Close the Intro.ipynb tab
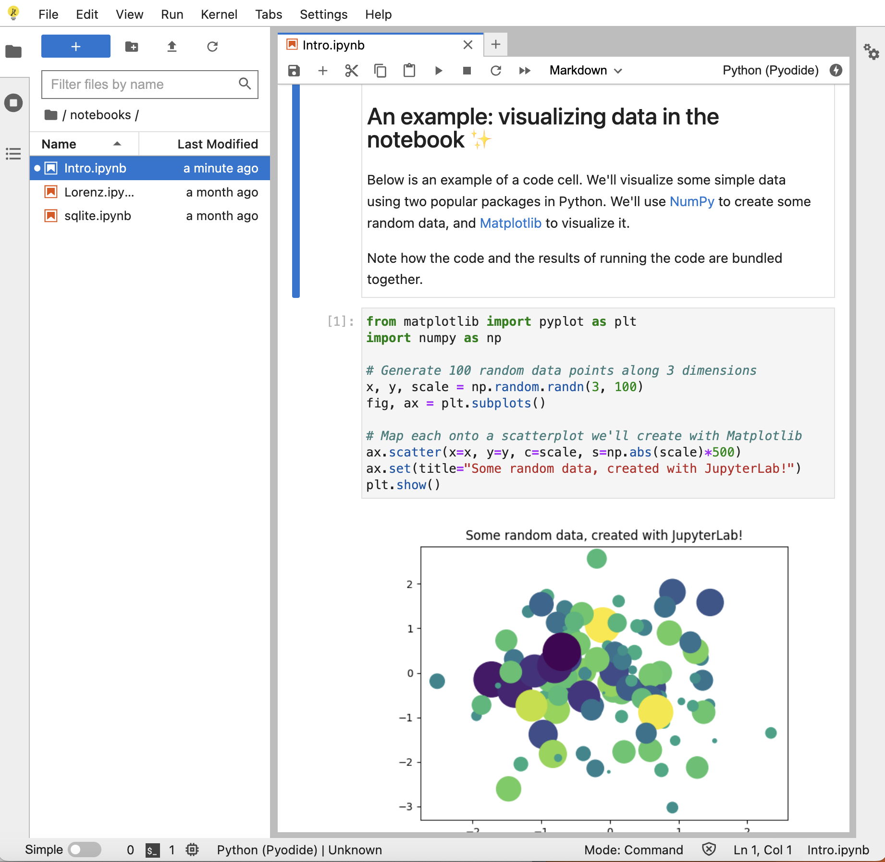 tap(468, 45)
